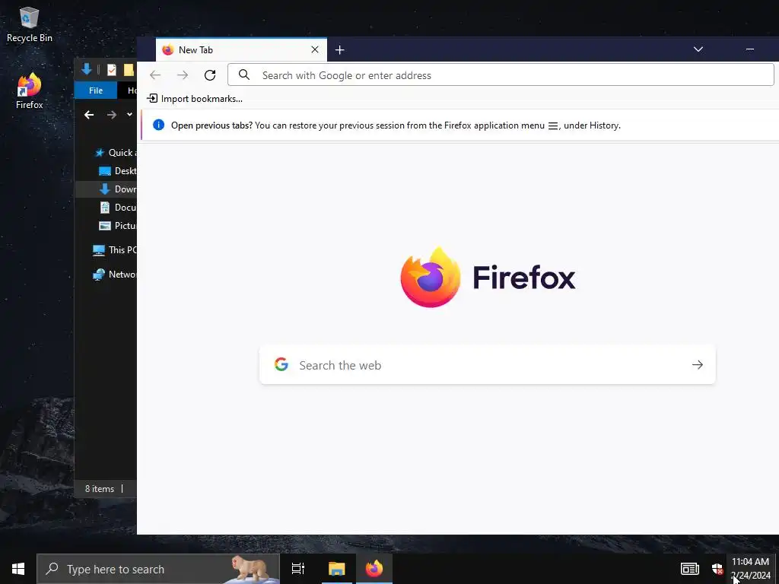The height and width of the screenshot is (584, 779).
Task: Open the Windows Start menu
Action: 18,569
